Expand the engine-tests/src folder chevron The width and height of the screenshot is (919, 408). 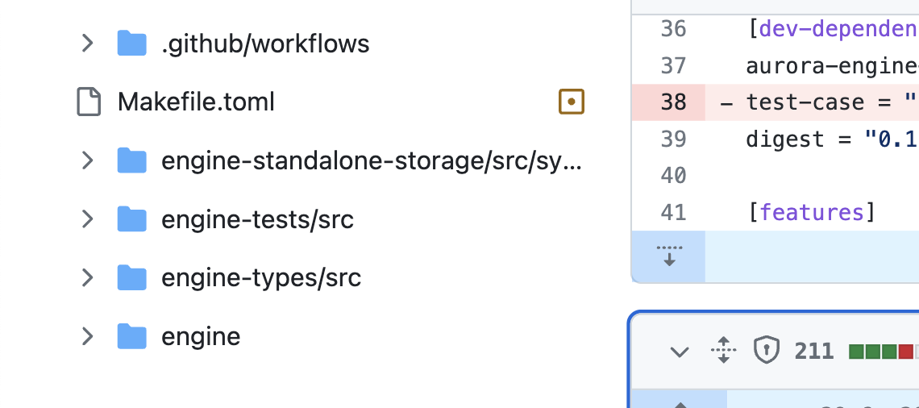(87, 219)
